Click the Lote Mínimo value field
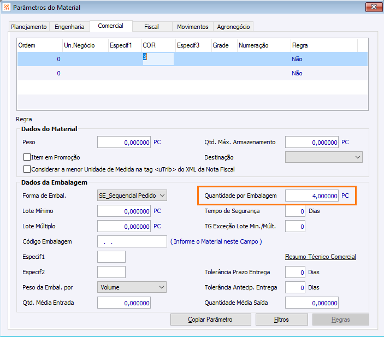 click(124, 211)
